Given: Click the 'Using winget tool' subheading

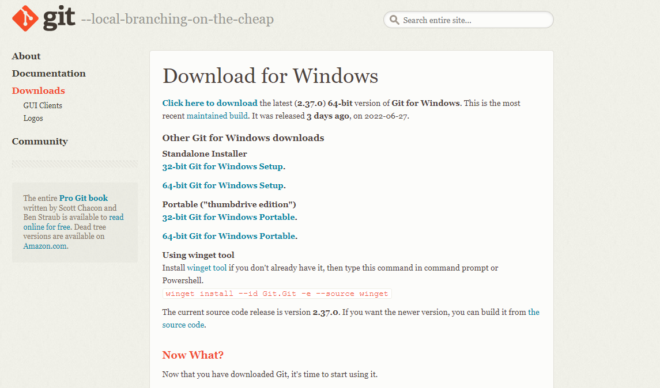Looking at the screenshot, I should (x=198, y=255).
